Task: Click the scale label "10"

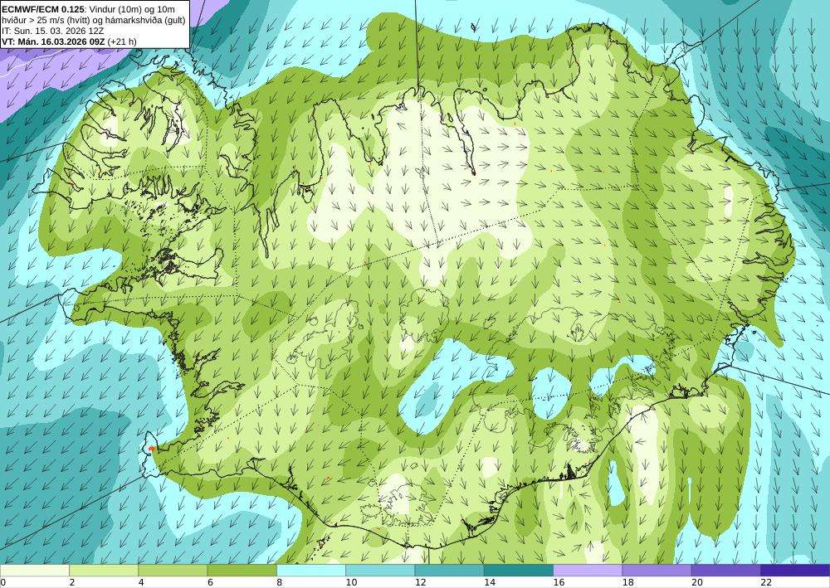Action: click(x=351, y=583)
